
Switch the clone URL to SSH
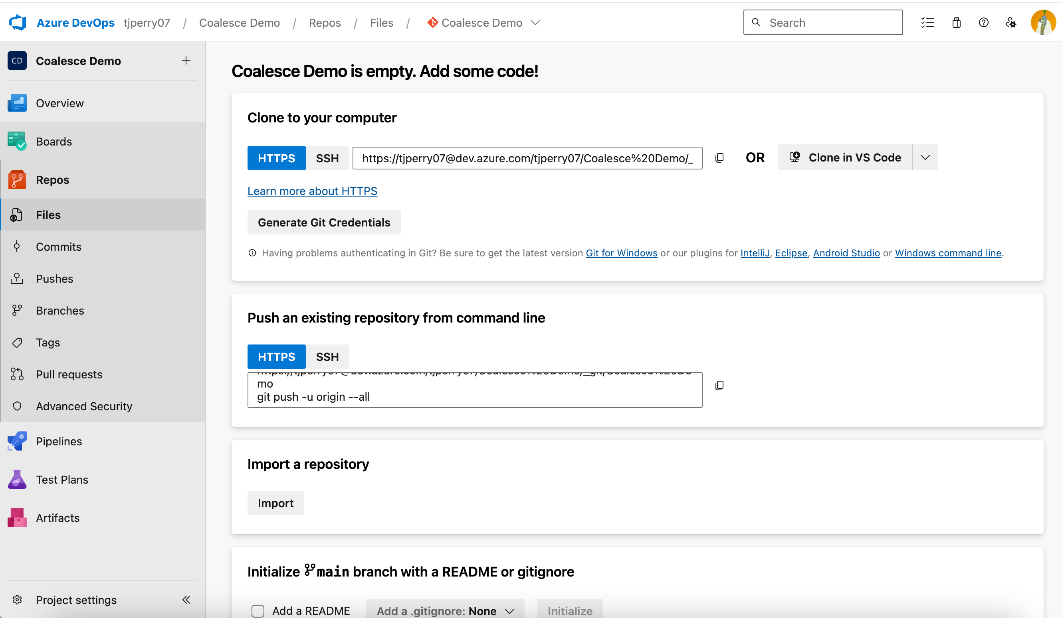tap(327, 158)
